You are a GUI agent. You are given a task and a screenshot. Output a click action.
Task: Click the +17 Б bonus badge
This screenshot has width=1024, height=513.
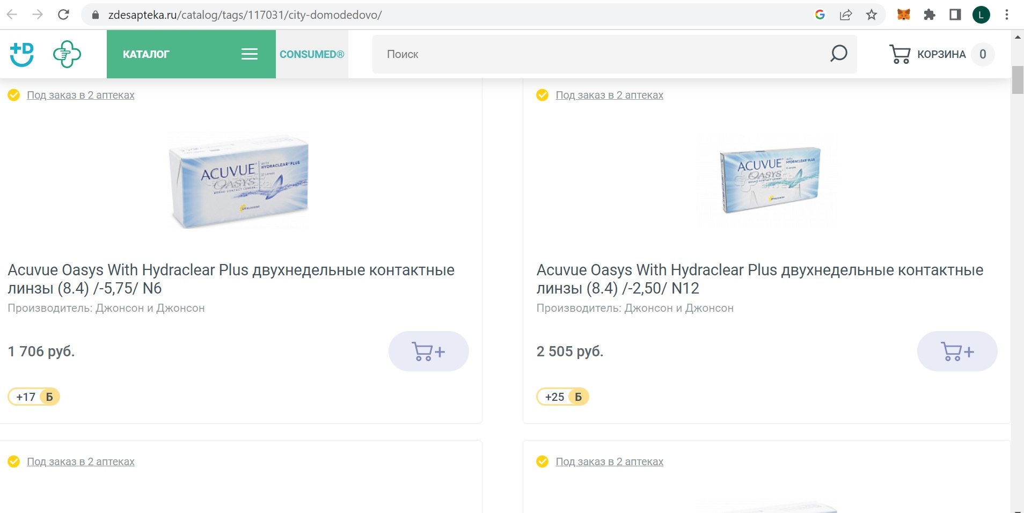click(x=34, y=397)
